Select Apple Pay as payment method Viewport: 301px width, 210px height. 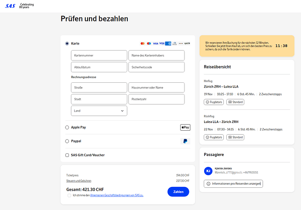[67, 127]
